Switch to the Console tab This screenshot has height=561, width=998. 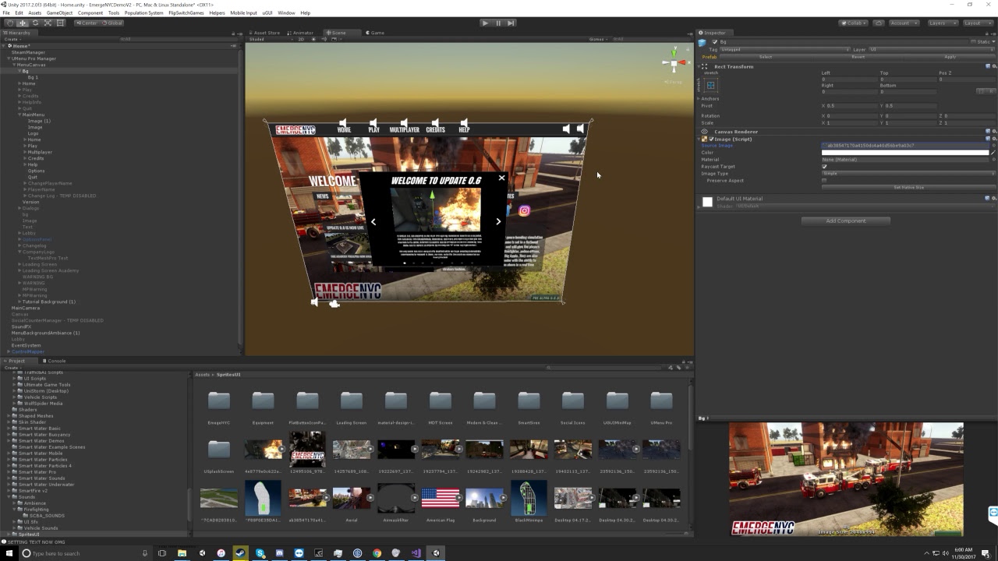tap(55, 361)
